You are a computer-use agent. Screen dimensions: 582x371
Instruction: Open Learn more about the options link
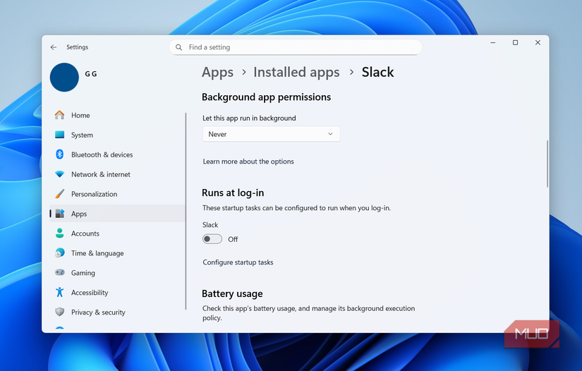tap(248, 162)
